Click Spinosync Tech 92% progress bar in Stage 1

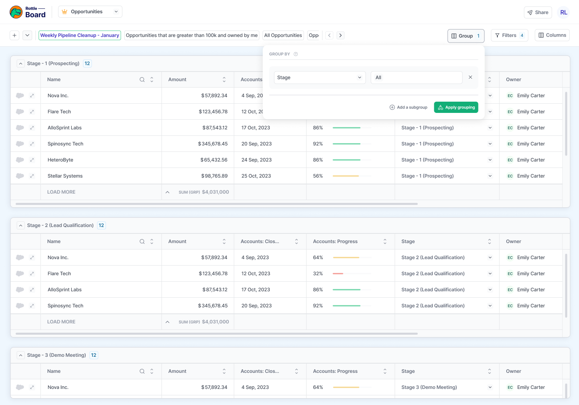pyautogui.click(x=347, y=144)
